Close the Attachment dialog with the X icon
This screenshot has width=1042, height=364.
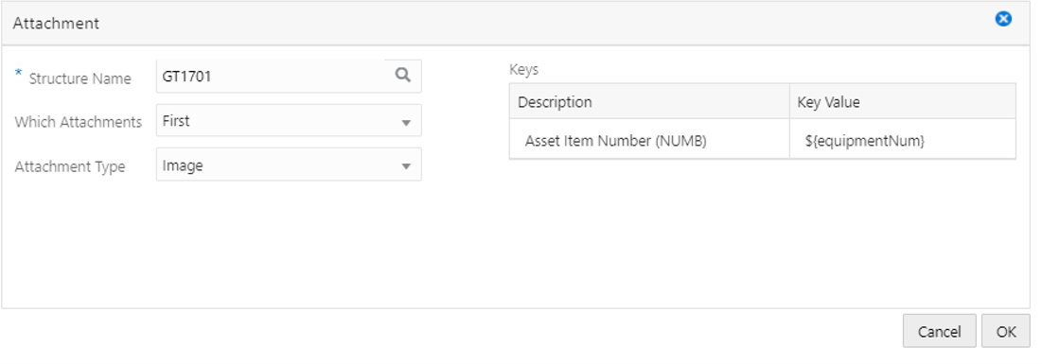click(x=1003, y=19)
